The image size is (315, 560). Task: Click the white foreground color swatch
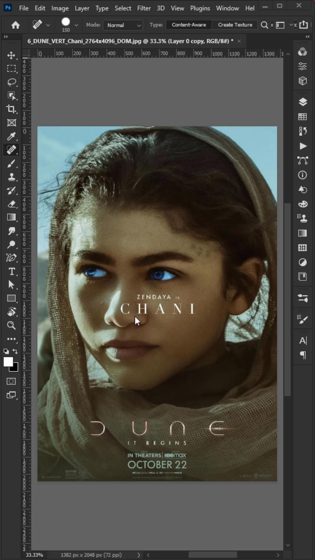[8, 362]
